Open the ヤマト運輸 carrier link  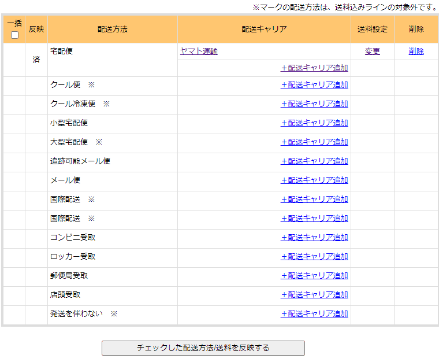[x=199, y=51]
